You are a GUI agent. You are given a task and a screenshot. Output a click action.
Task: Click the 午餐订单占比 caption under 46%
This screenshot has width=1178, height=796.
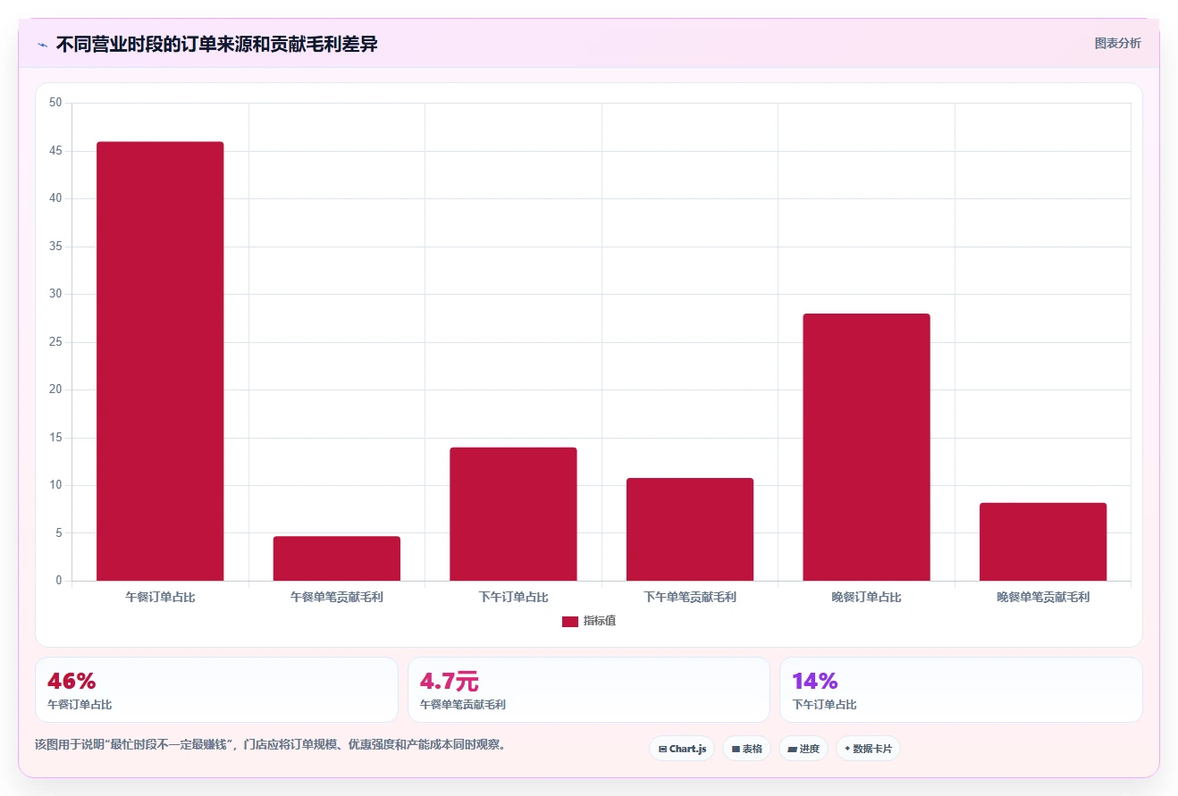click(x=80, y=705)
